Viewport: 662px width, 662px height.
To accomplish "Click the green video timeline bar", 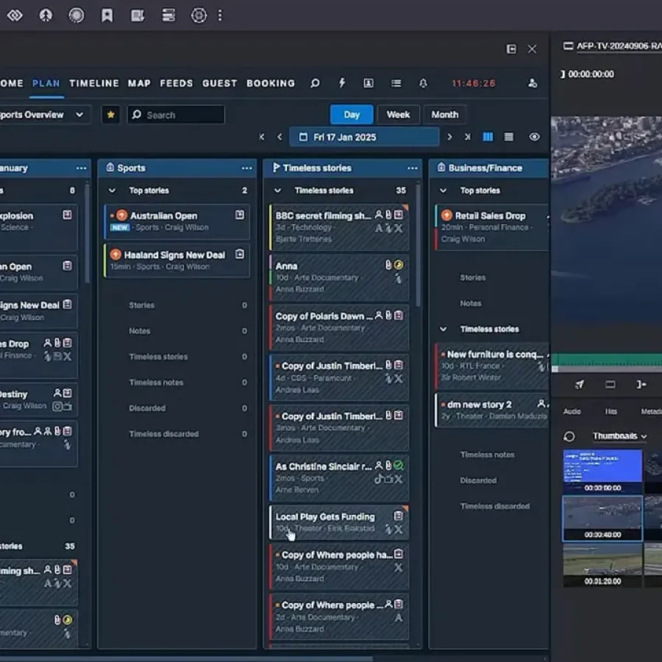I will point(606,360).
